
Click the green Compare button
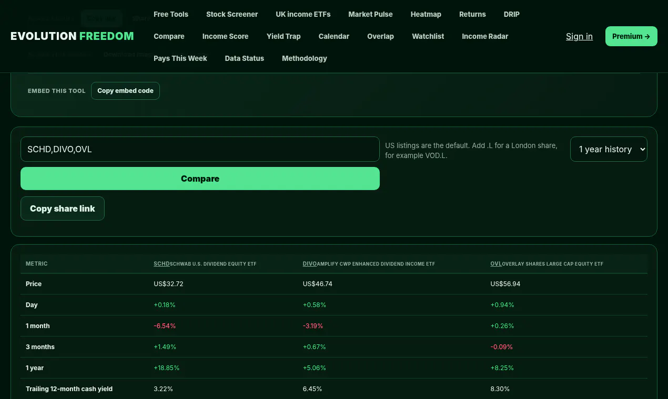click(200, 178)
